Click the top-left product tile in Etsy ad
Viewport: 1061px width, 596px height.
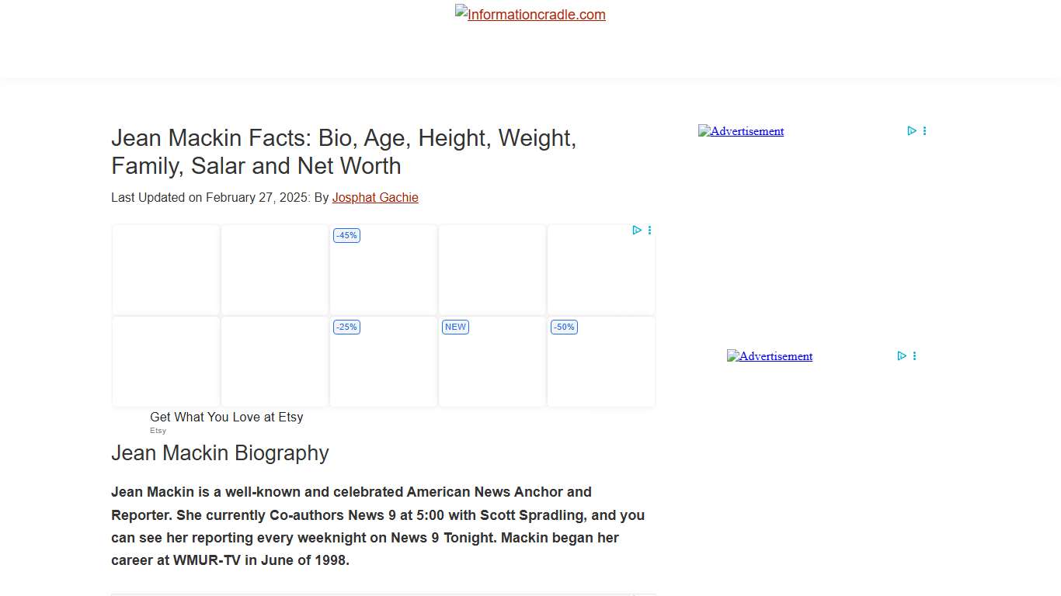click(x=166, y=270)
